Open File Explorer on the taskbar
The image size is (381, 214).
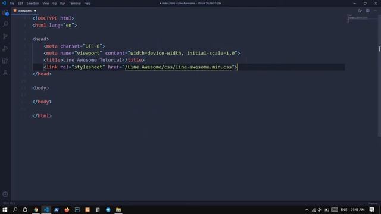pos(118,210)
